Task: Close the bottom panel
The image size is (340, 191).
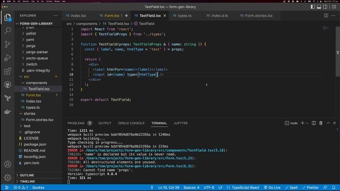Action: (334, 123)
